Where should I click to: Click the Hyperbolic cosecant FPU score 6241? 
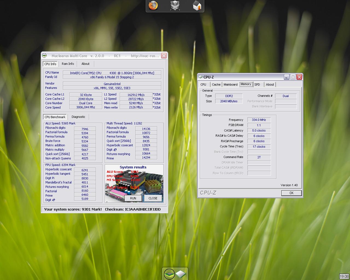(85, 170)
